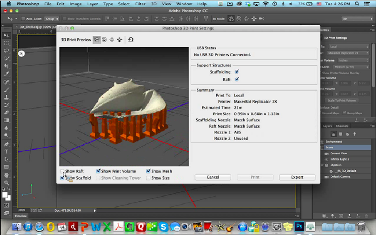The image size is (376, 235).
Task: Select the Clone Stamp tool
Action: click(x=7, y=98)
